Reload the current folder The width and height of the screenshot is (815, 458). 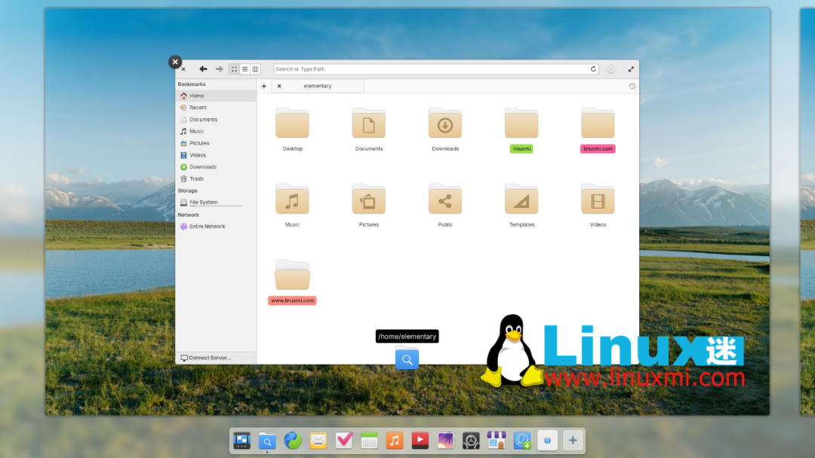pyautogui.click(x=593, y=69)
